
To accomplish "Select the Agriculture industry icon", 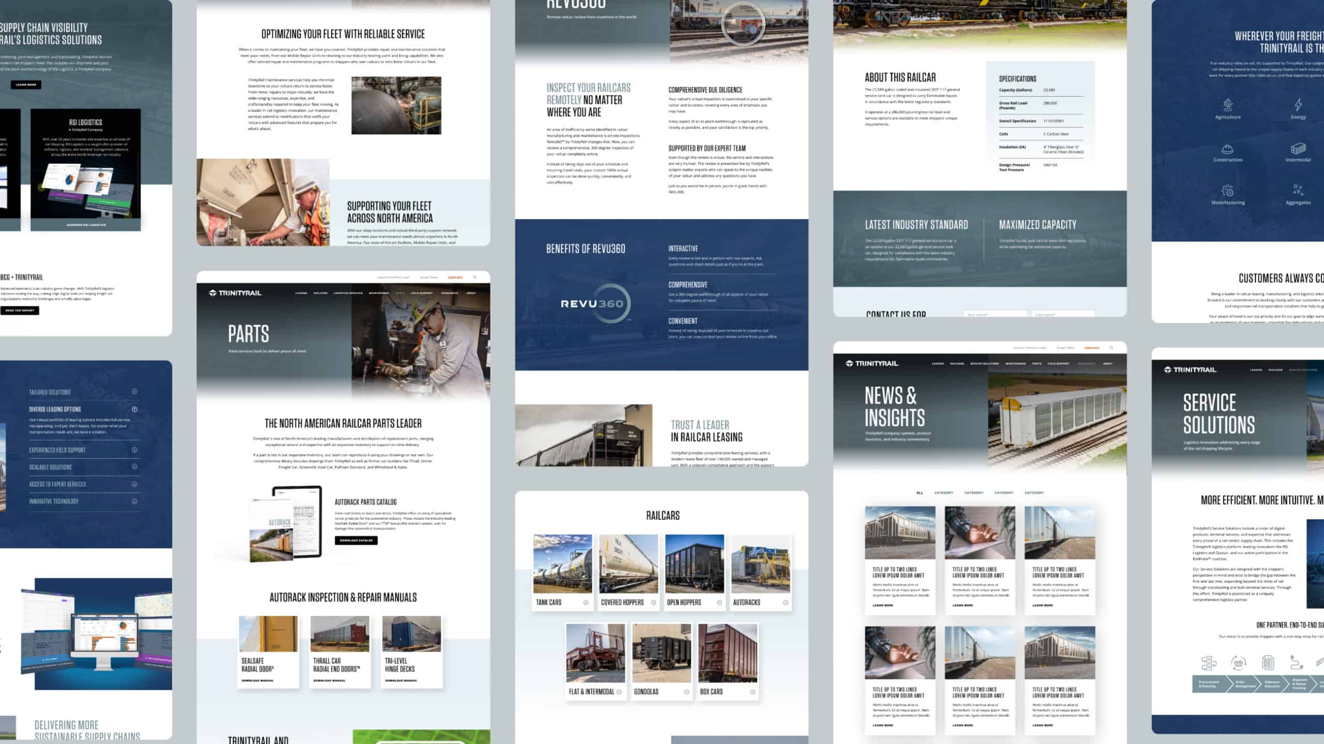I will coord(1228,105).
